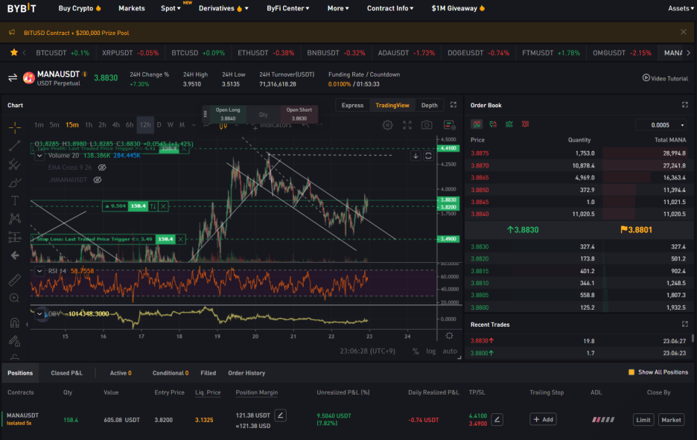Select the brush drawing tool
The height and width of the screenshot is (440, 697).
(15, 182)
